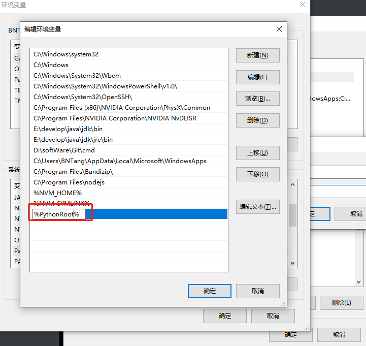Click the 新建(N) button
The image size is (366, 346).
coord(258,55)
